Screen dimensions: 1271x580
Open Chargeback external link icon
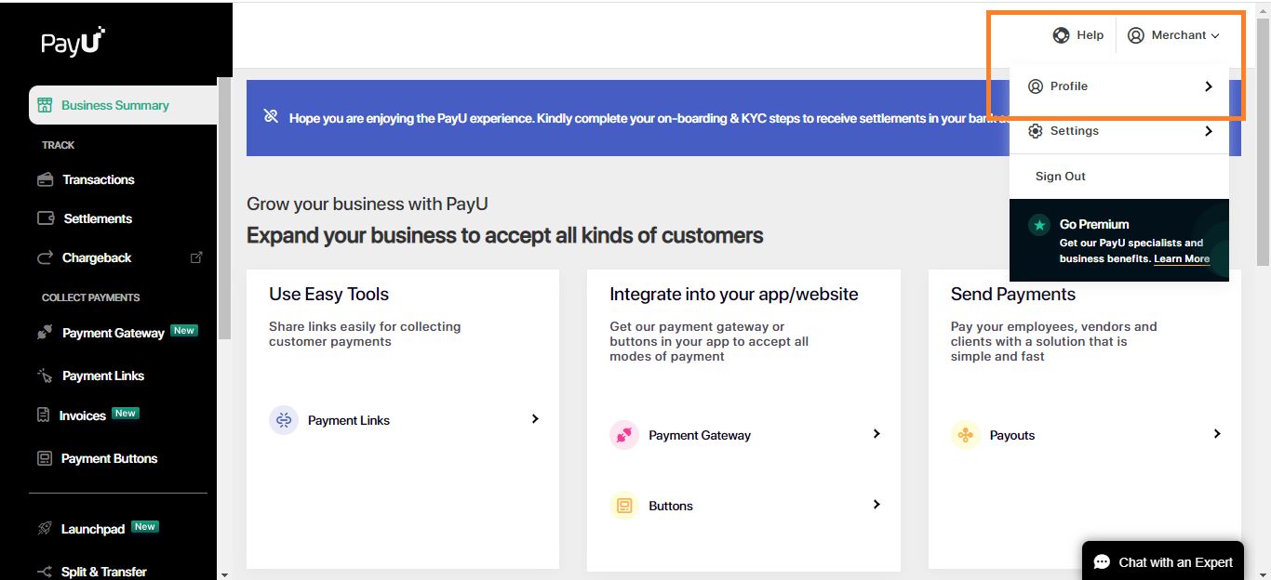(196, 257)
